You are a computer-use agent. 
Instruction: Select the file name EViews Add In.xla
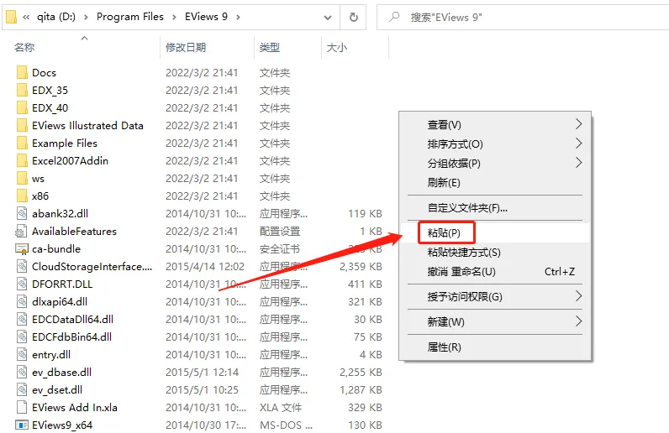coord(75,408)
